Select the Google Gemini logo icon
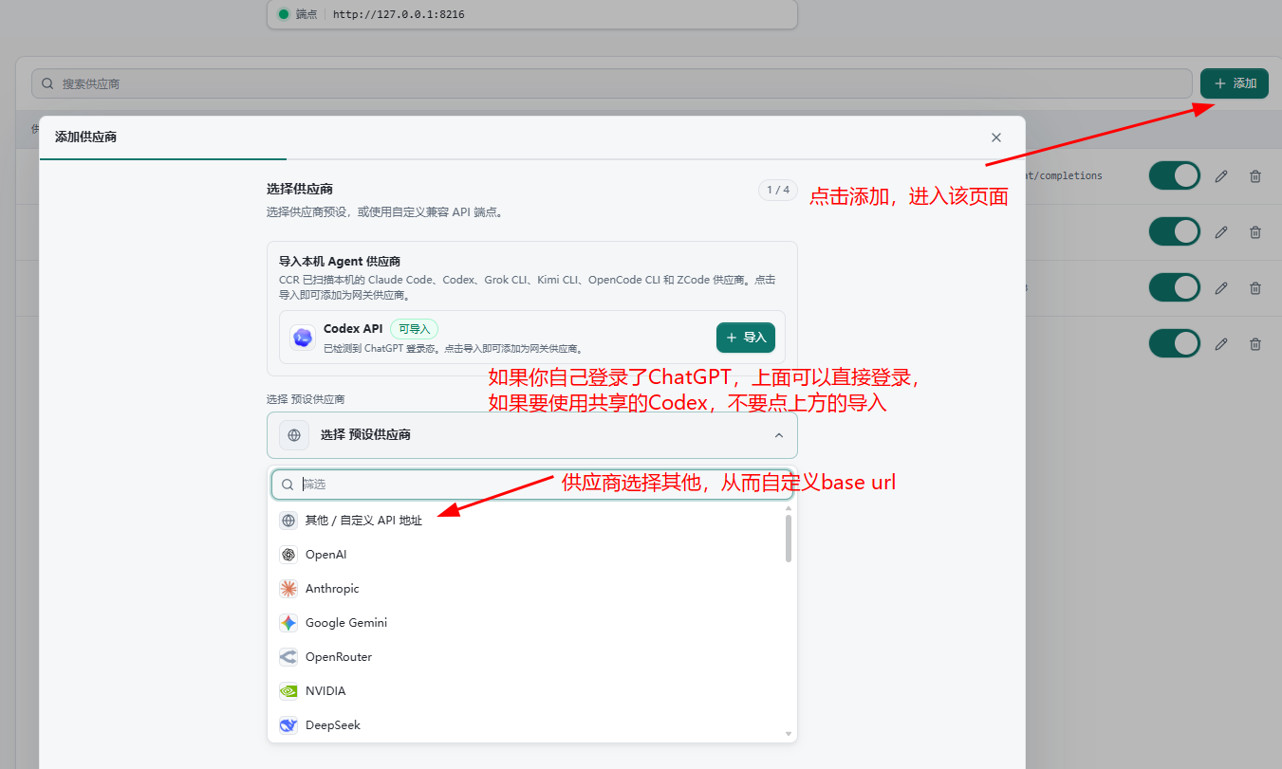The width and height of the screenshot is (1282, 769). [288, 623]
